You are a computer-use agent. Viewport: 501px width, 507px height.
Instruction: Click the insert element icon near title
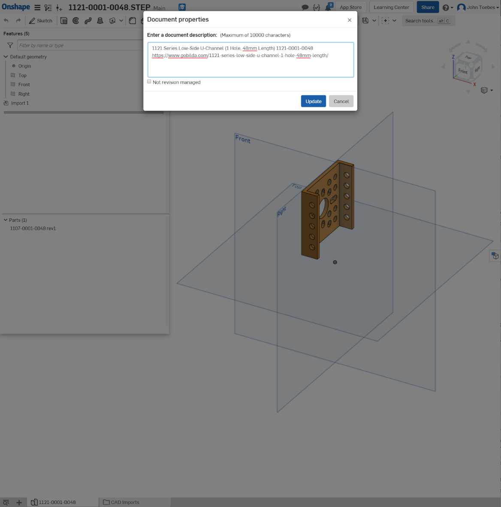click(59, 7)
